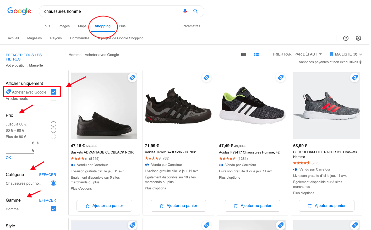Switch to Maps search tab
Viewport: 371px width, 230px height.
pyautogui.click(x=82, y=26)
